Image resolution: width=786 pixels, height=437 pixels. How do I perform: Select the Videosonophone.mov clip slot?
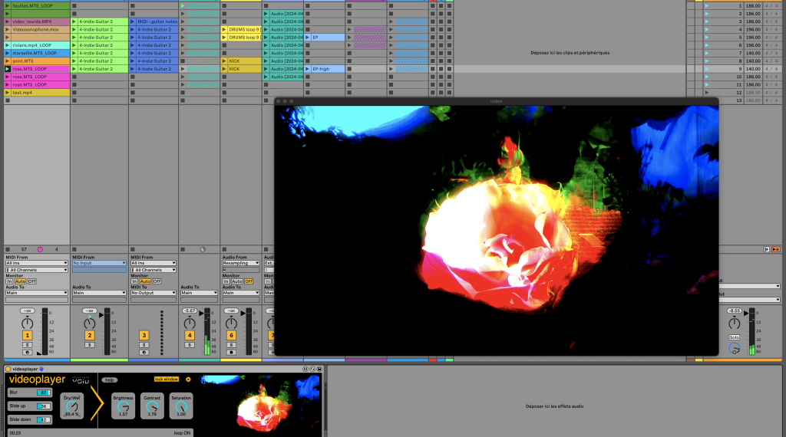click(37, 29)
